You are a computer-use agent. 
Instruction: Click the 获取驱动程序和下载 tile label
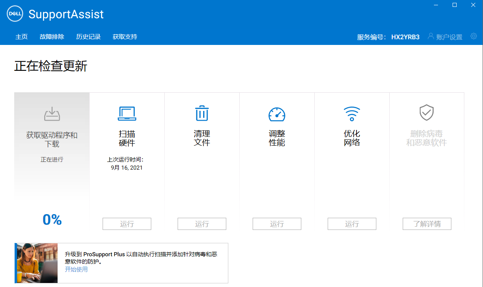[x=52, y=139]
